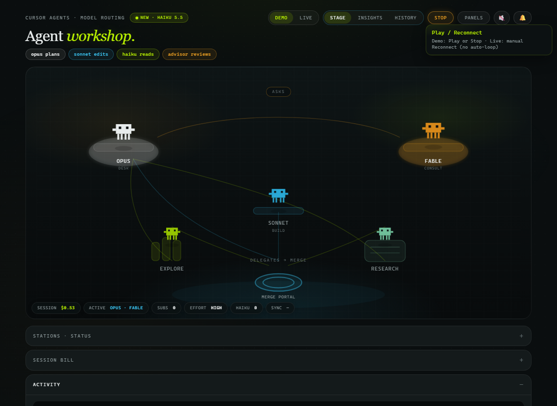Open the History tab
Image resolution: width=557 pixels, height=406 pixels.
click(x=405, y=18)
